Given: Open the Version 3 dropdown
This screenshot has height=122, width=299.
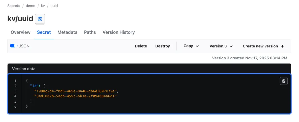Looking at the screenshot, I should point(221,46).
